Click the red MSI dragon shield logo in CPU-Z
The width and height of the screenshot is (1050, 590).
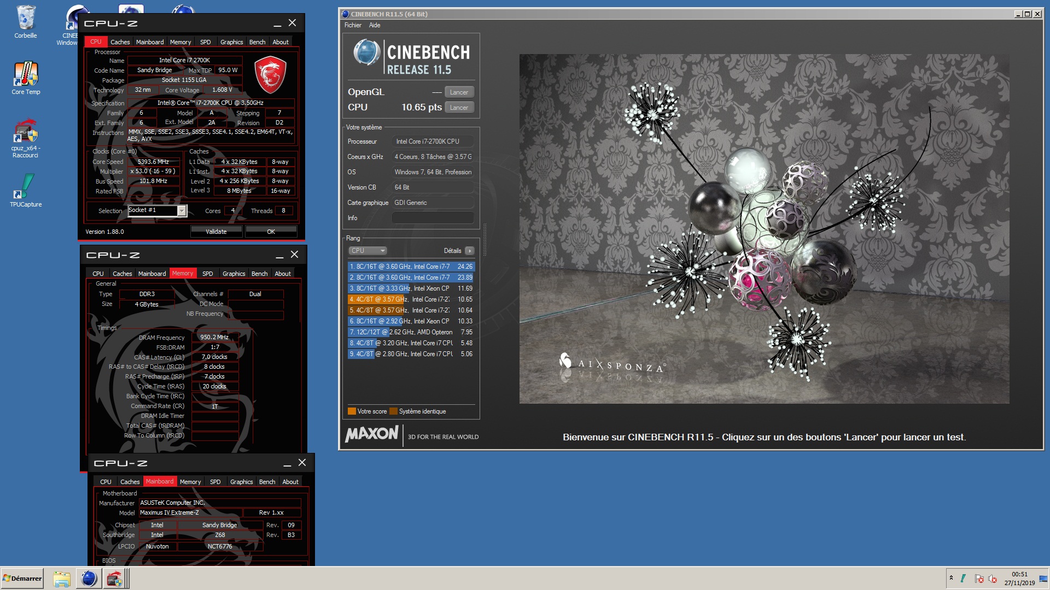[x=270, y=75]
